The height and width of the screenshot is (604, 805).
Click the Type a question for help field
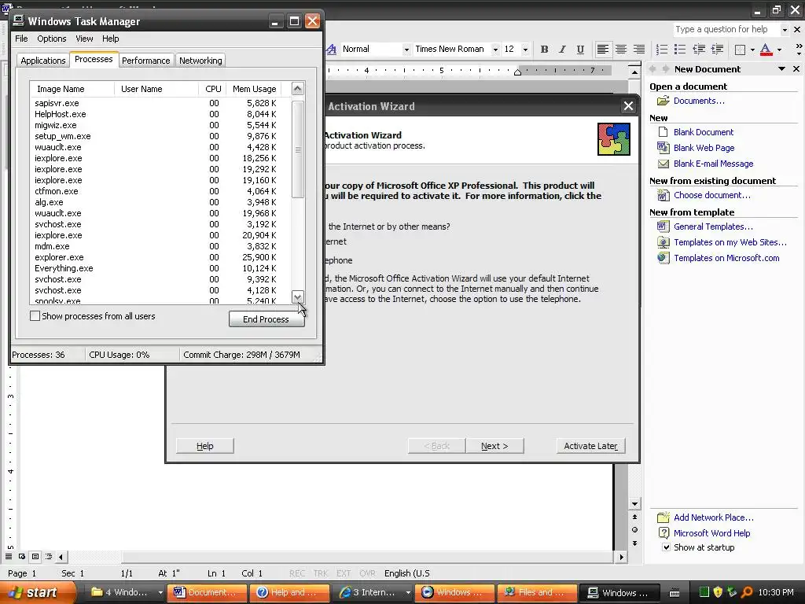click(x=726, y=30)
